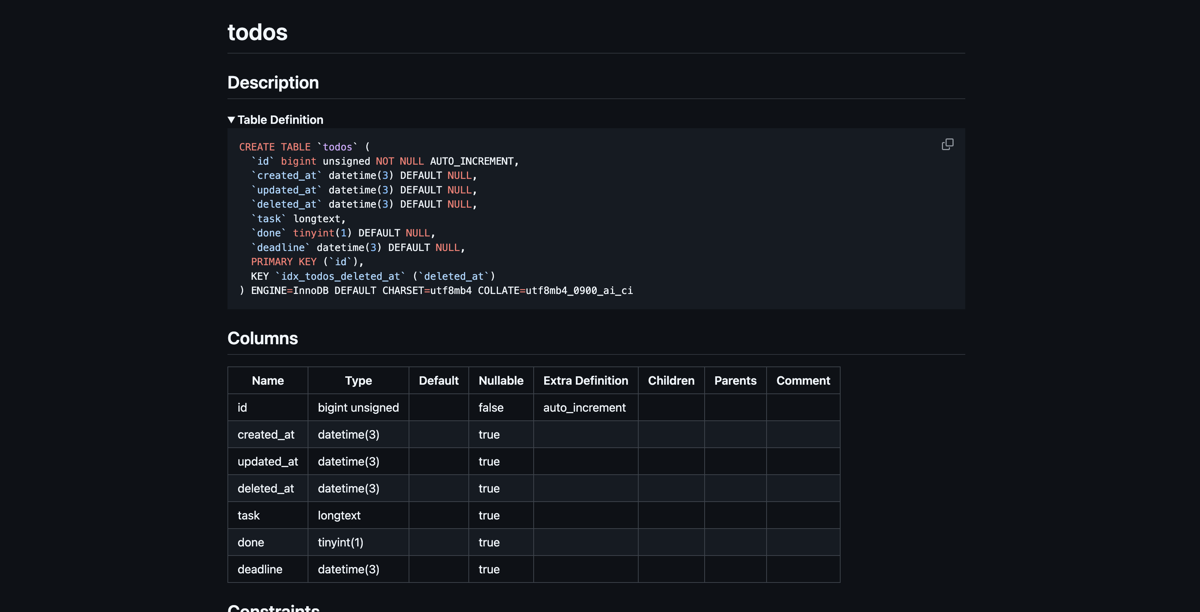The width and height of the screenshot is (1200, 612).
Task: Copy the CREATE TABLE definition snippet
Action: [x=947, y=144]
